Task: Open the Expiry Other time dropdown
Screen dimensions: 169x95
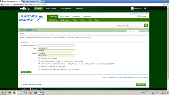Action: (43, 48)
